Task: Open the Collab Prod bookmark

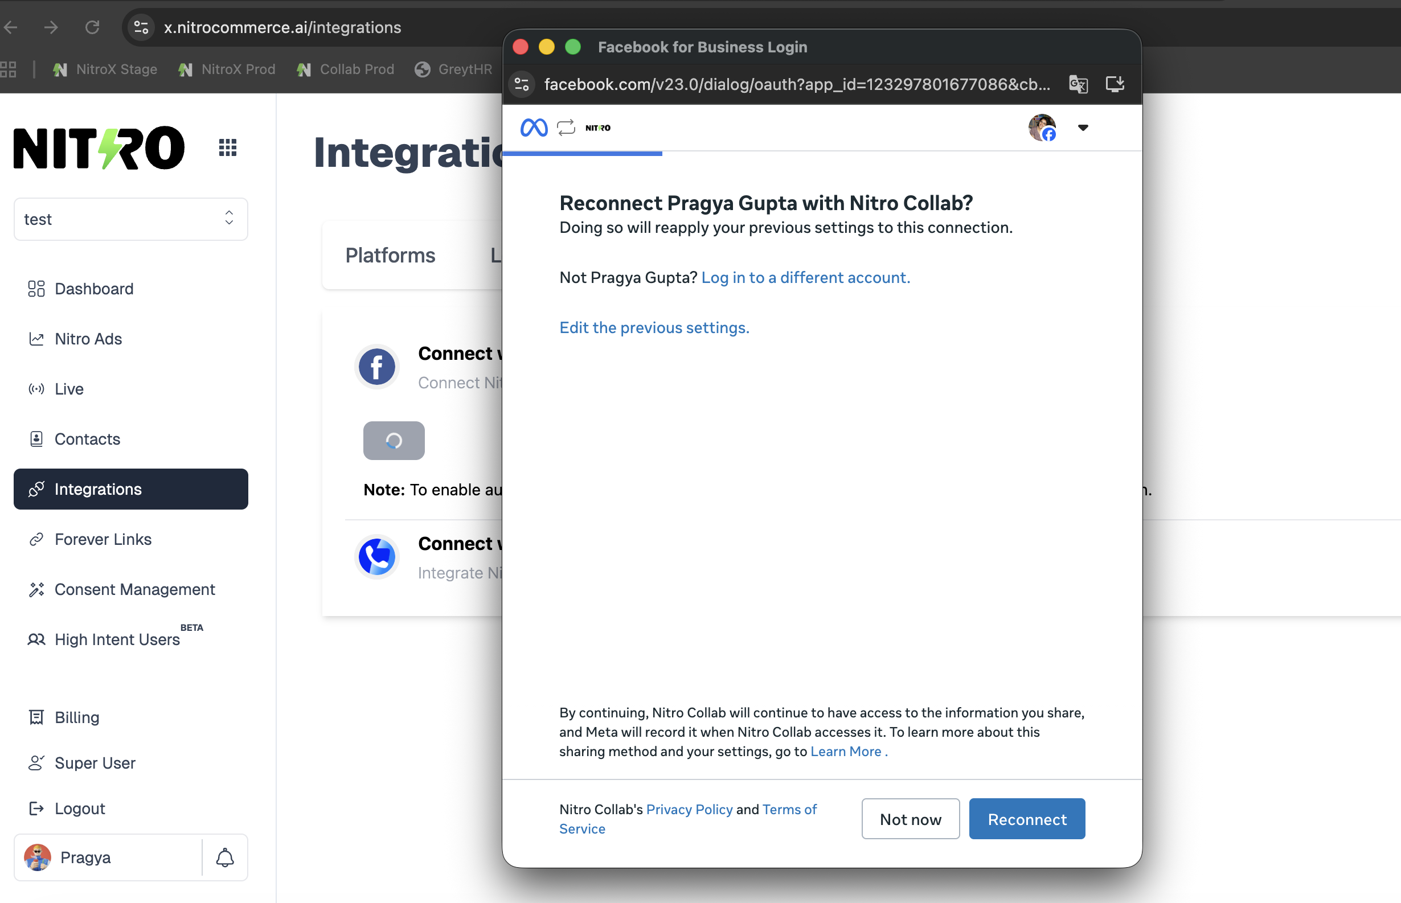Action: 346,69
